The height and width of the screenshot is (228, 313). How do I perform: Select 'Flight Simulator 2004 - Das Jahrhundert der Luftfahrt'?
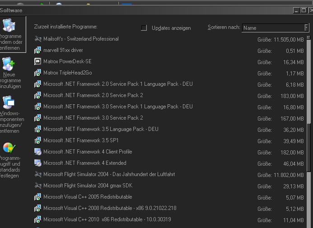click(x=109, y=174)
